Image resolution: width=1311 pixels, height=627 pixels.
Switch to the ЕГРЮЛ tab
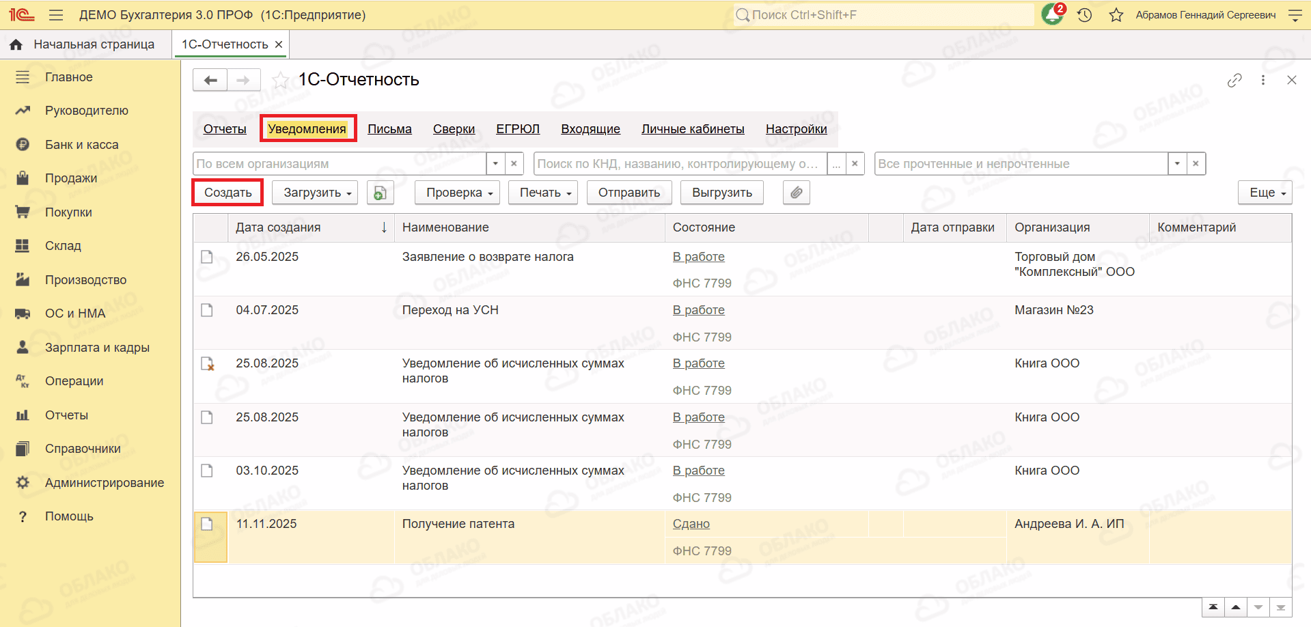coord(518,129)
